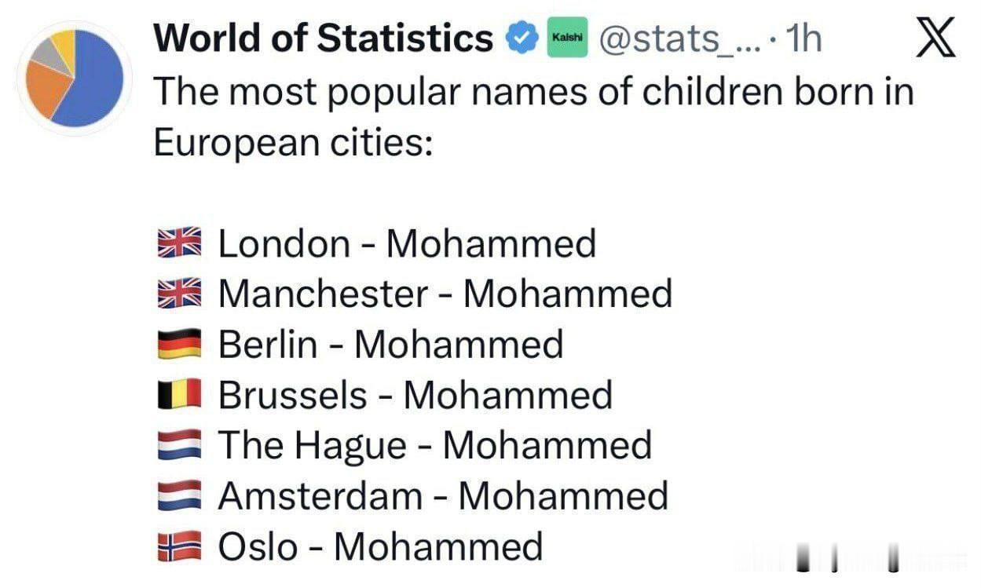
Task: Click the X logo in the corner
Action: point(936,38)
